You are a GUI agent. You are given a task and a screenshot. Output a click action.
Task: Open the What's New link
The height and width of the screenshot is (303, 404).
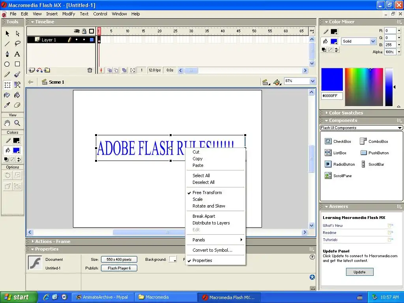click(x=333, y=225)
